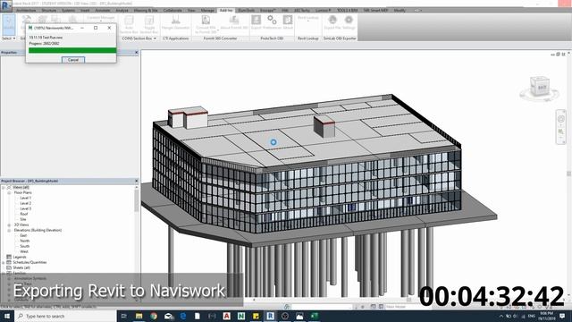Image resolution: width=572 pixels, height=322 pixels.
Task: Open AutoCAD red A taskbar icon
Action: (226, 316)
